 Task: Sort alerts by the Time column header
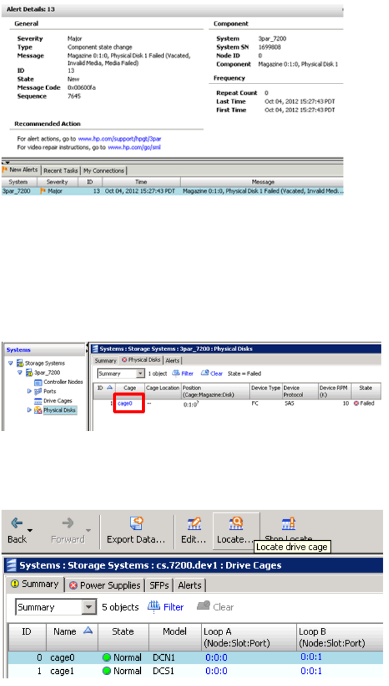pos(141,182)
